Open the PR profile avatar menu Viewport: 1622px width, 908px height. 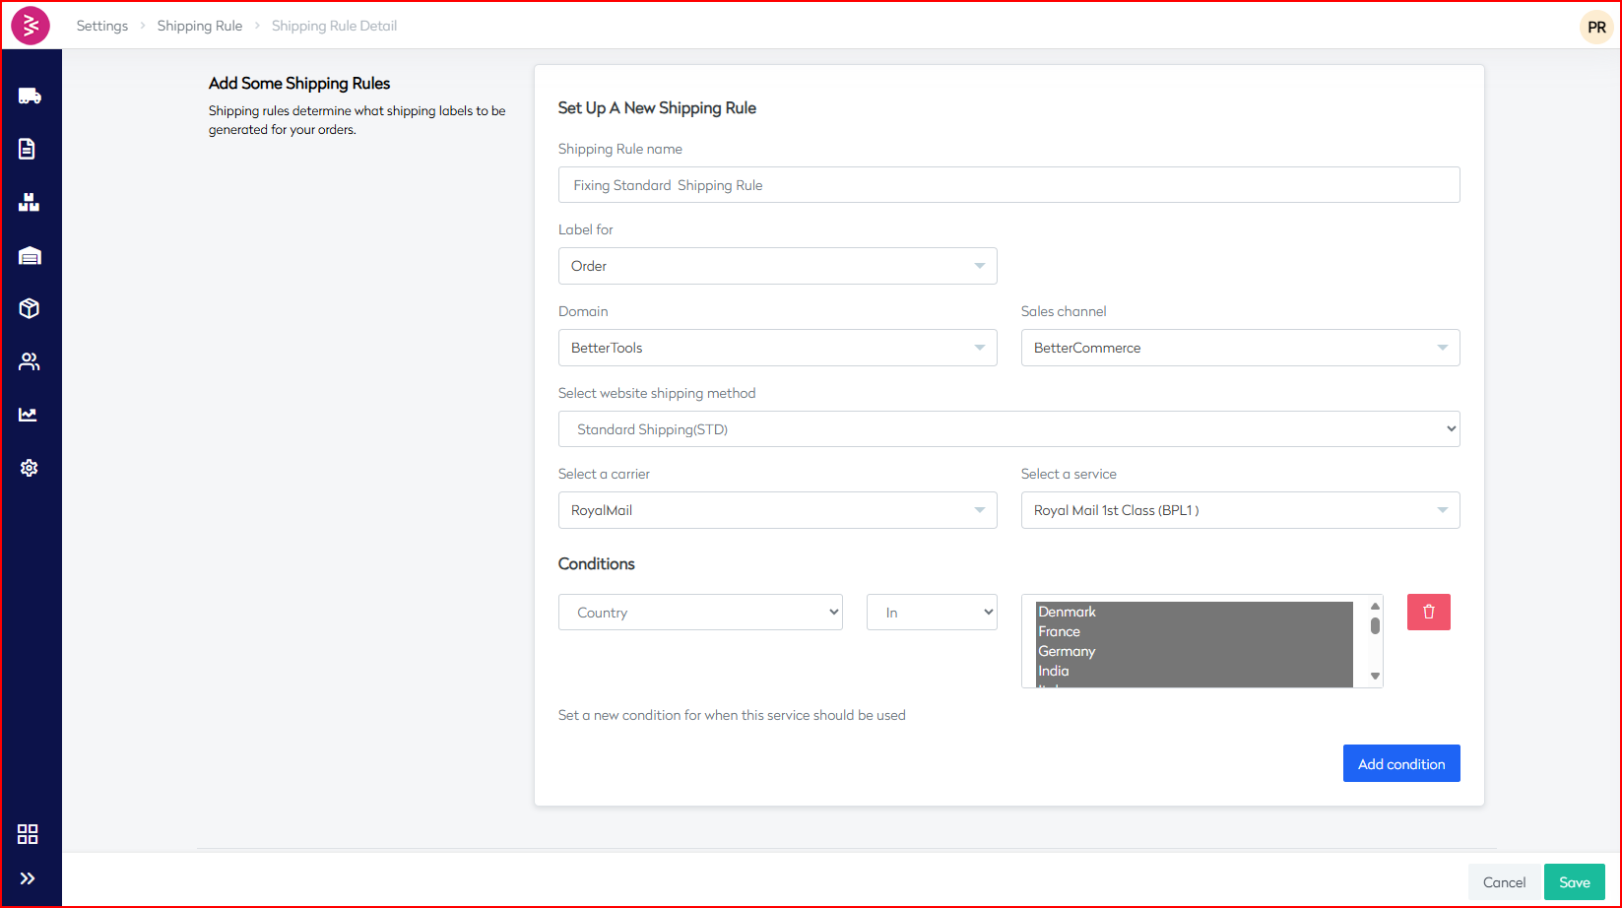pos(1595,27)
